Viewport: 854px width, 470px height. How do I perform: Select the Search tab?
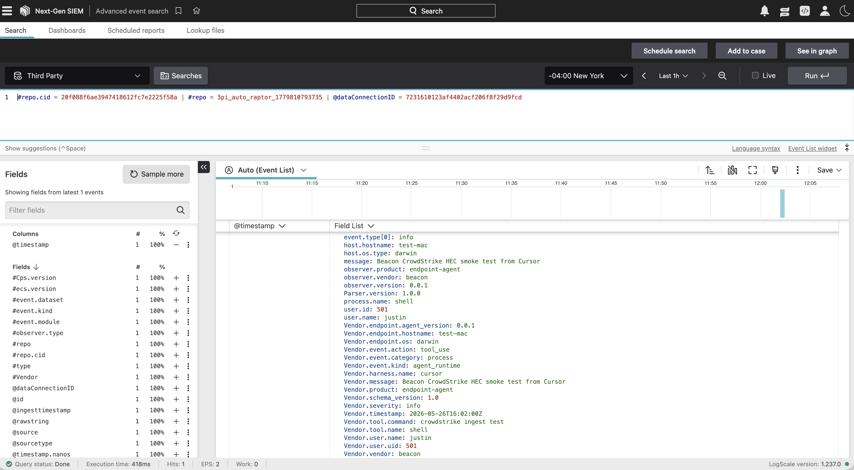coord(15,30)
